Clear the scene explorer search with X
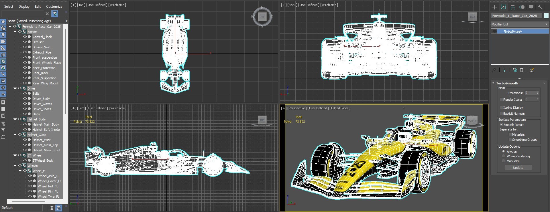The width and height of the screenshot is (550, 212). (x=47, y=14)
